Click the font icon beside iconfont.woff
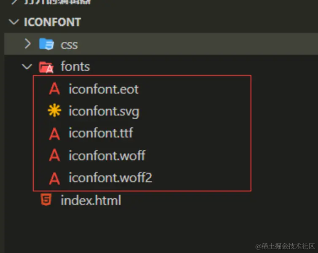Image resolution: width=318 pixels, height=253 pixels. point(54,156)
